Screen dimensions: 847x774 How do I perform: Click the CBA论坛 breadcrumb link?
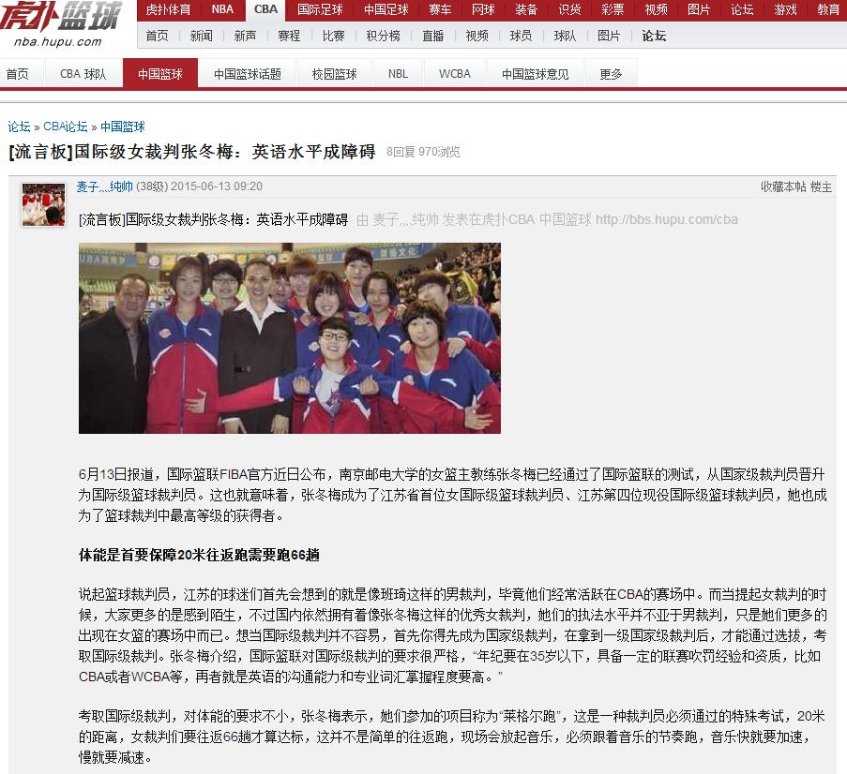point(66,127)
